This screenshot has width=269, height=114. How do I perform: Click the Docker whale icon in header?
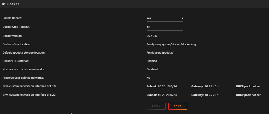point(4,4)
